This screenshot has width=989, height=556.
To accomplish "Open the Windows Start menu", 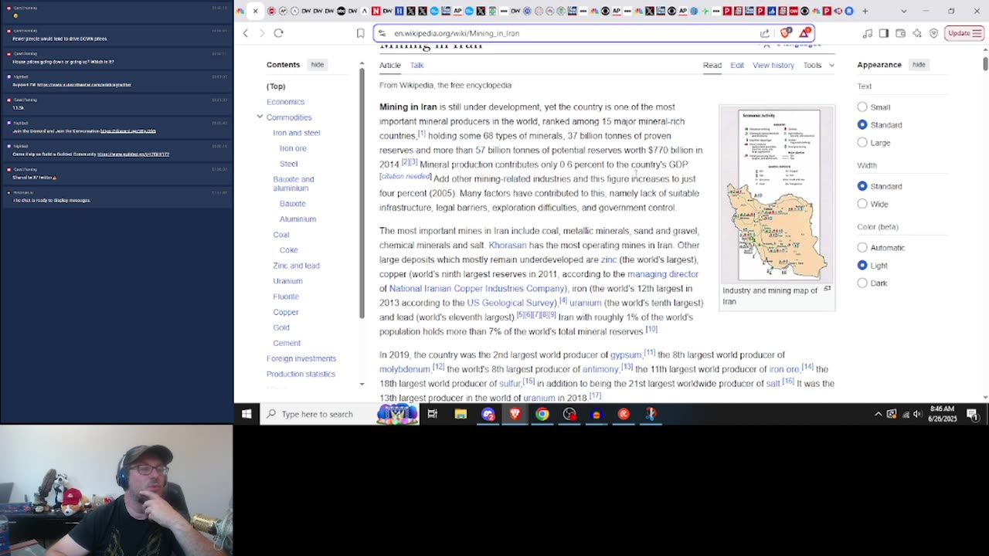I will pos(246,414).
